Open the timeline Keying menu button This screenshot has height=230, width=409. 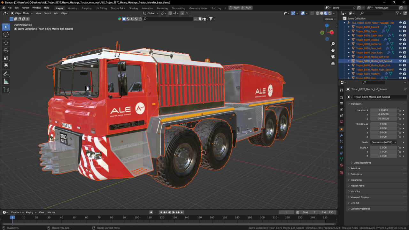pyautogui.click(x=31, y=212)
